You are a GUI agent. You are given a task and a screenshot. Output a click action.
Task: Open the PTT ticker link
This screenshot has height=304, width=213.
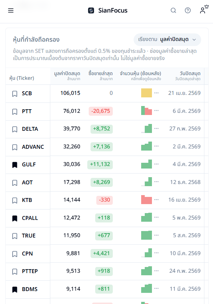(x=27, y=111)
